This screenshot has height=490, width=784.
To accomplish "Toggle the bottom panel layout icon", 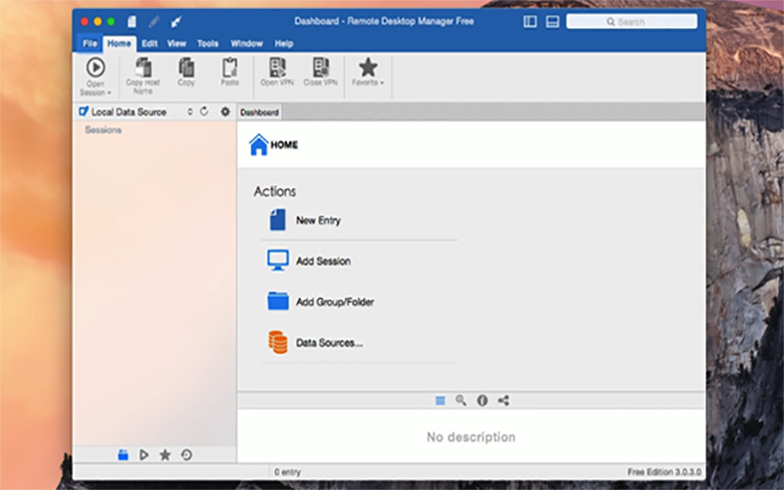I will [x=553, y=22].
